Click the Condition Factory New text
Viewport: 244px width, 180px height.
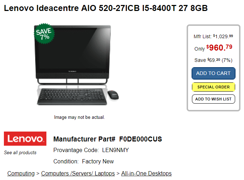pyautogui.click(x=84, y=162)
